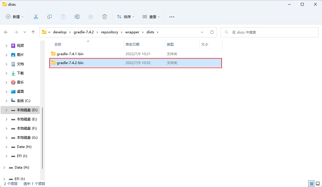Expand the 本地磁盘 (G:) tree node
Viewport: 322px width, 187px height.
[6, 138]
